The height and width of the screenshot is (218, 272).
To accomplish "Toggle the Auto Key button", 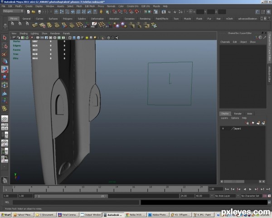I will [265, 196].
